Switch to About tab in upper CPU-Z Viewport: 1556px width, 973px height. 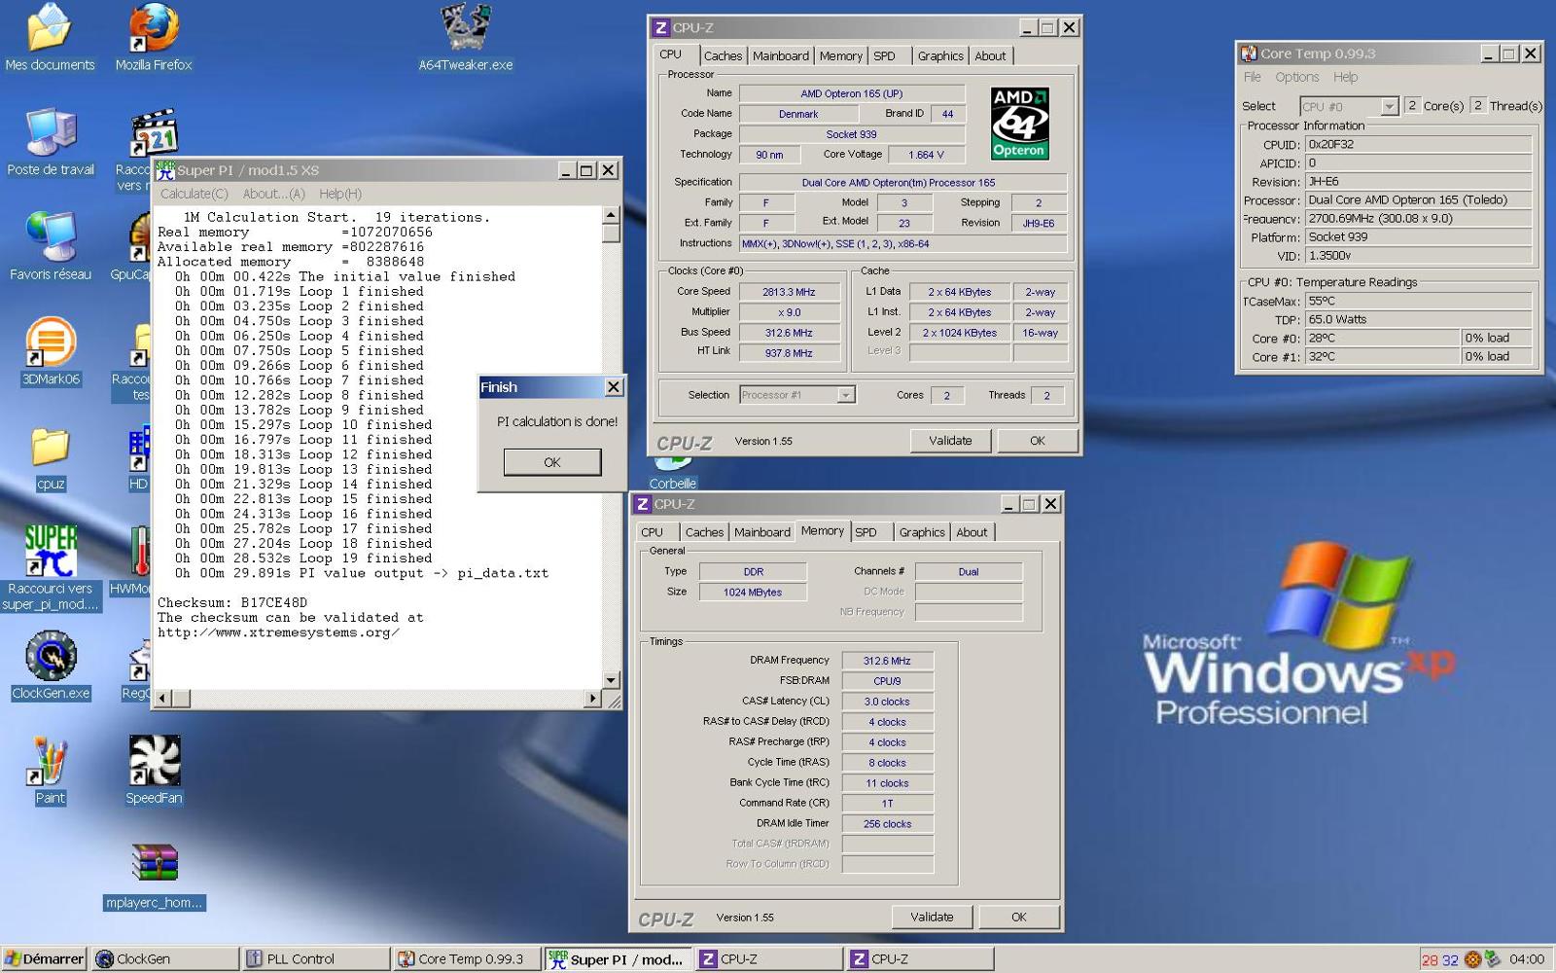(990, 56)
